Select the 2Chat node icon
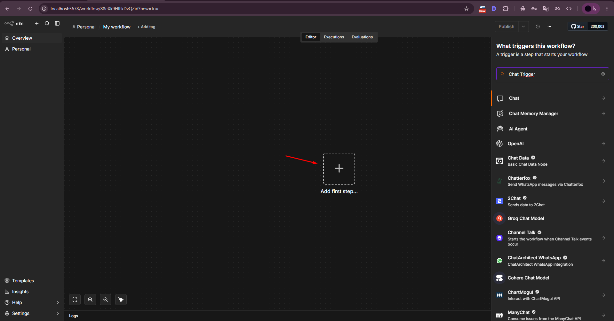The width and height of the screenshot is (614, 321). [x=499, y=201]
